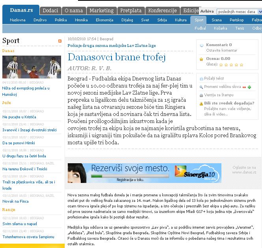This screenshot has width=262, height=248.
Task: Click warning icon beside Bili ste svedok događaja
Action: (x=201, y=104)
